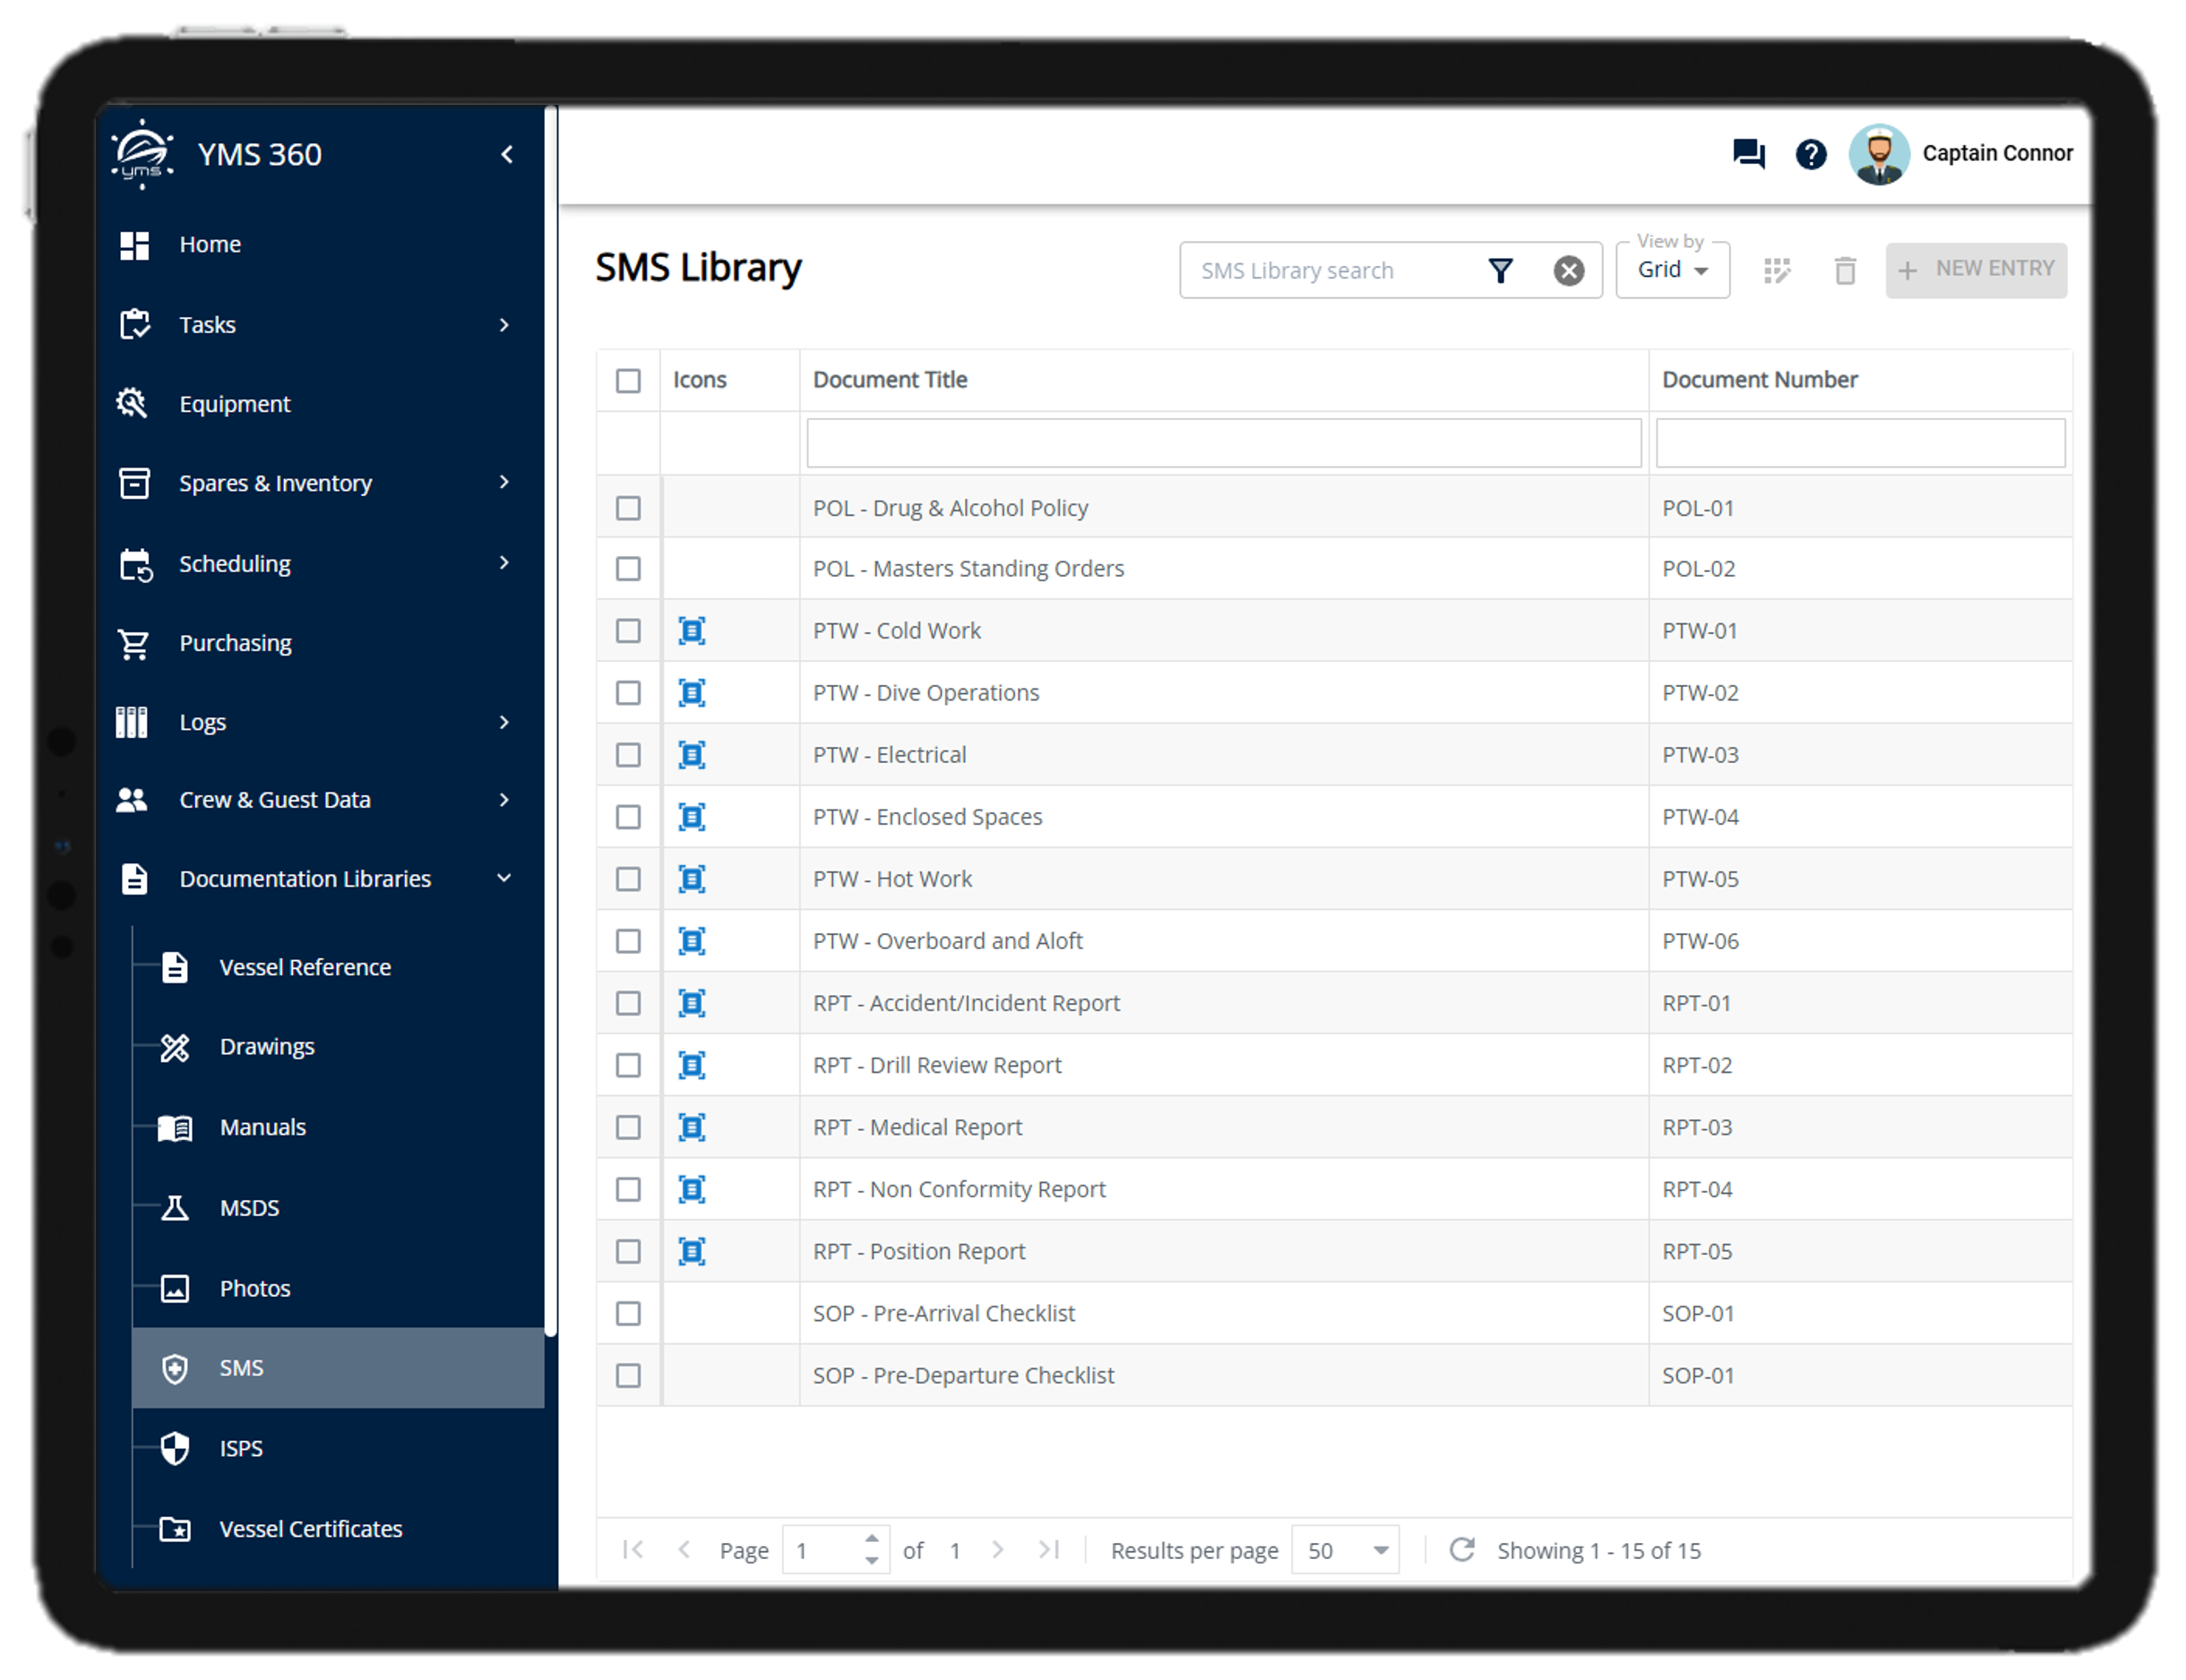Expand the Crew & Guest Data chevron
2186x1680 pixels.
coord(504,800)
